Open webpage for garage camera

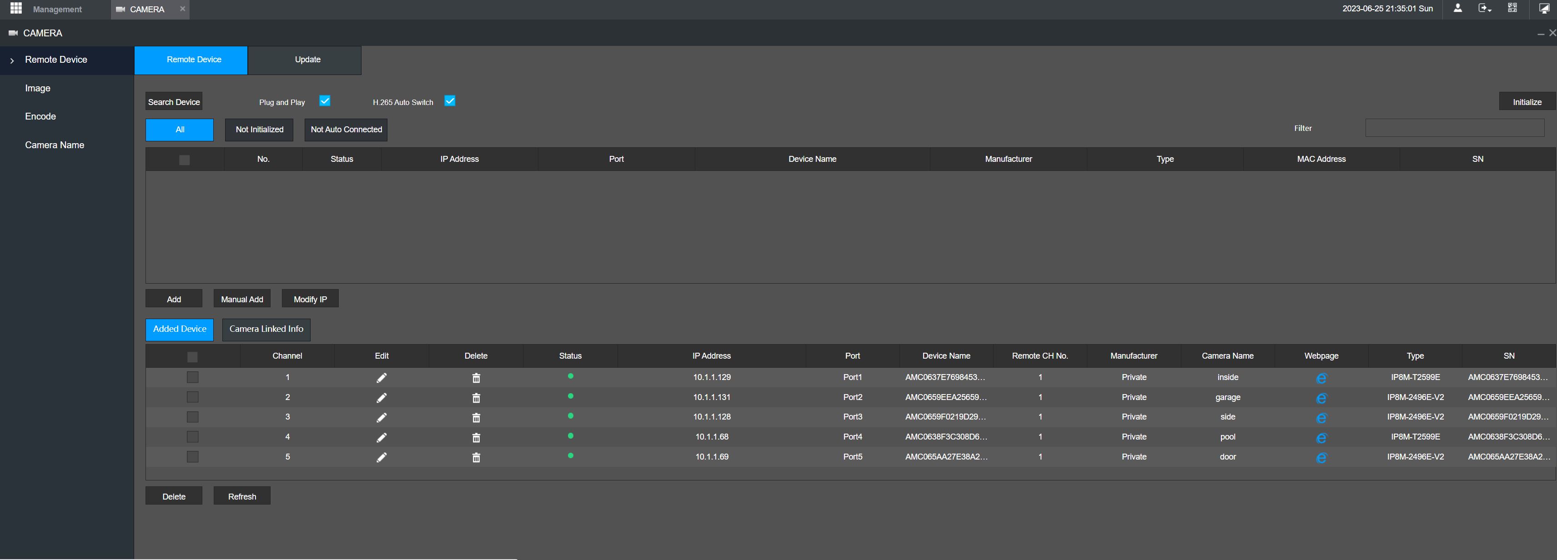coord(1321,398)
